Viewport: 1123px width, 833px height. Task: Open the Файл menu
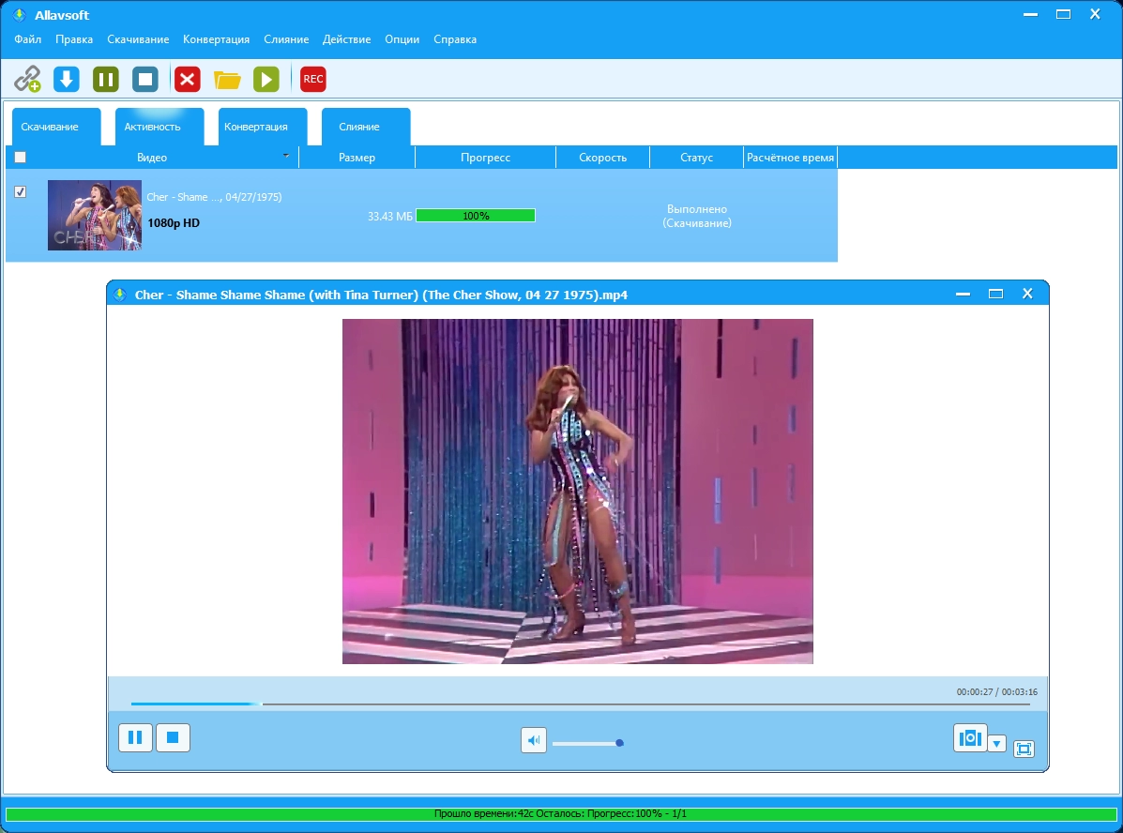click(28, 39)
